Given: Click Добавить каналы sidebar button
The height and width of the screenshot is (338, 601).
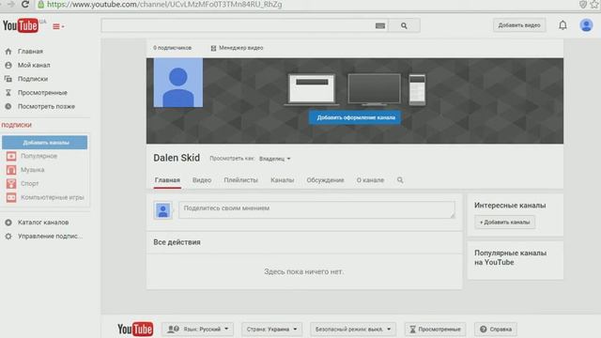Looking at the screenshot, I should (45, 143).
